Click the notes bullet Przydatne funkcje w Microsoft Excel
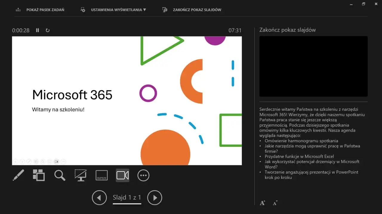Viewport: 382px width, 214px height. [299, 156]
